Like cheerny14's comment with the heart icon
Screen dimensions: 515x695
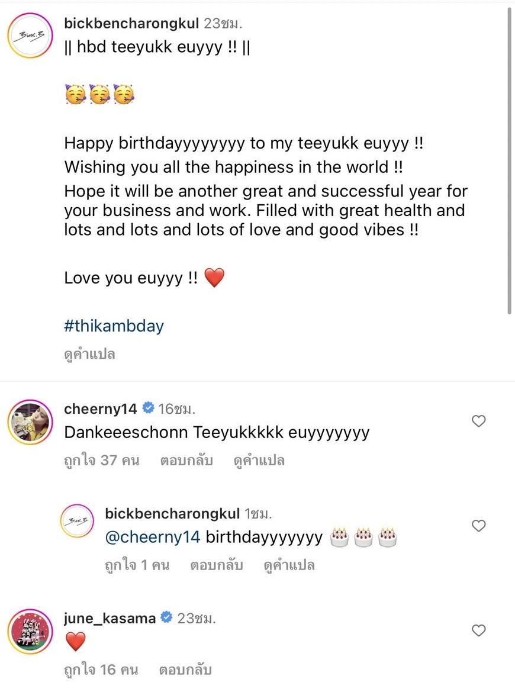click(x=478, y=421)
